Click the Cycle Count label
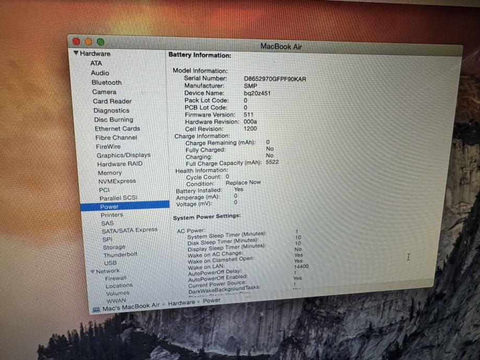Image resolution: width=480 pixels, height=360 pixels. 204,177
